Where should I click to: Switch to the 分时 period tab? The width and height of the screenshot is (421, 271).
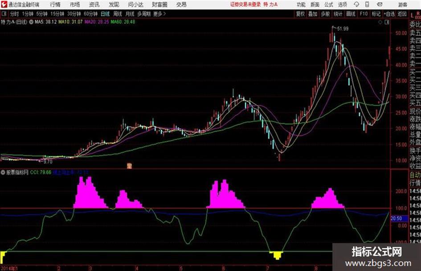pos(15,14)
